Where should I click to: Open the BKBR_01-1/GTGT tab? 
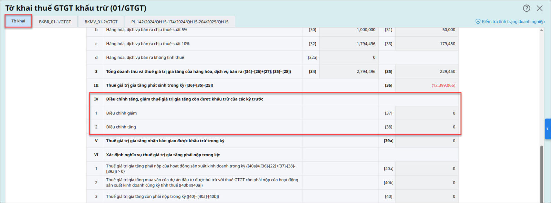[55, 22]
